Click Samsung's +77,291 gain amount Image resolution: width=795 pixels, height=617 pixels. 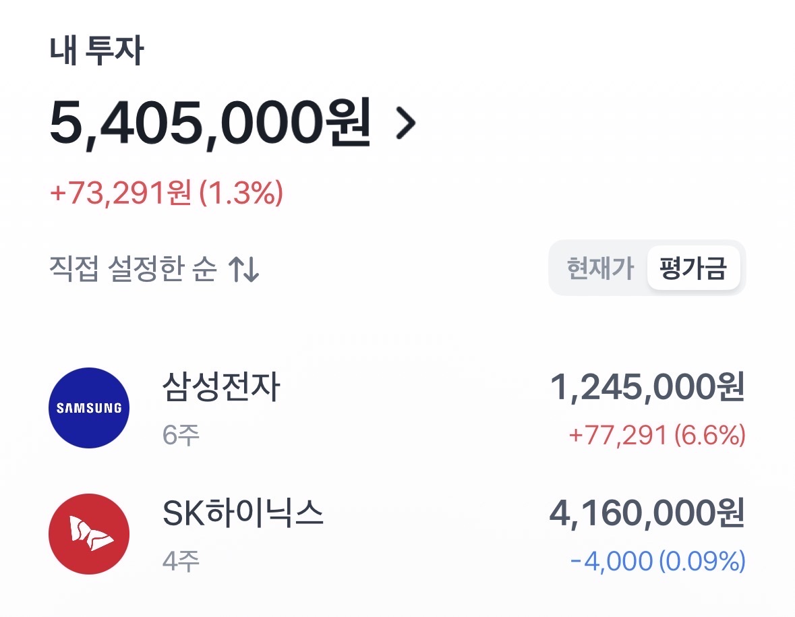point(618,436)
